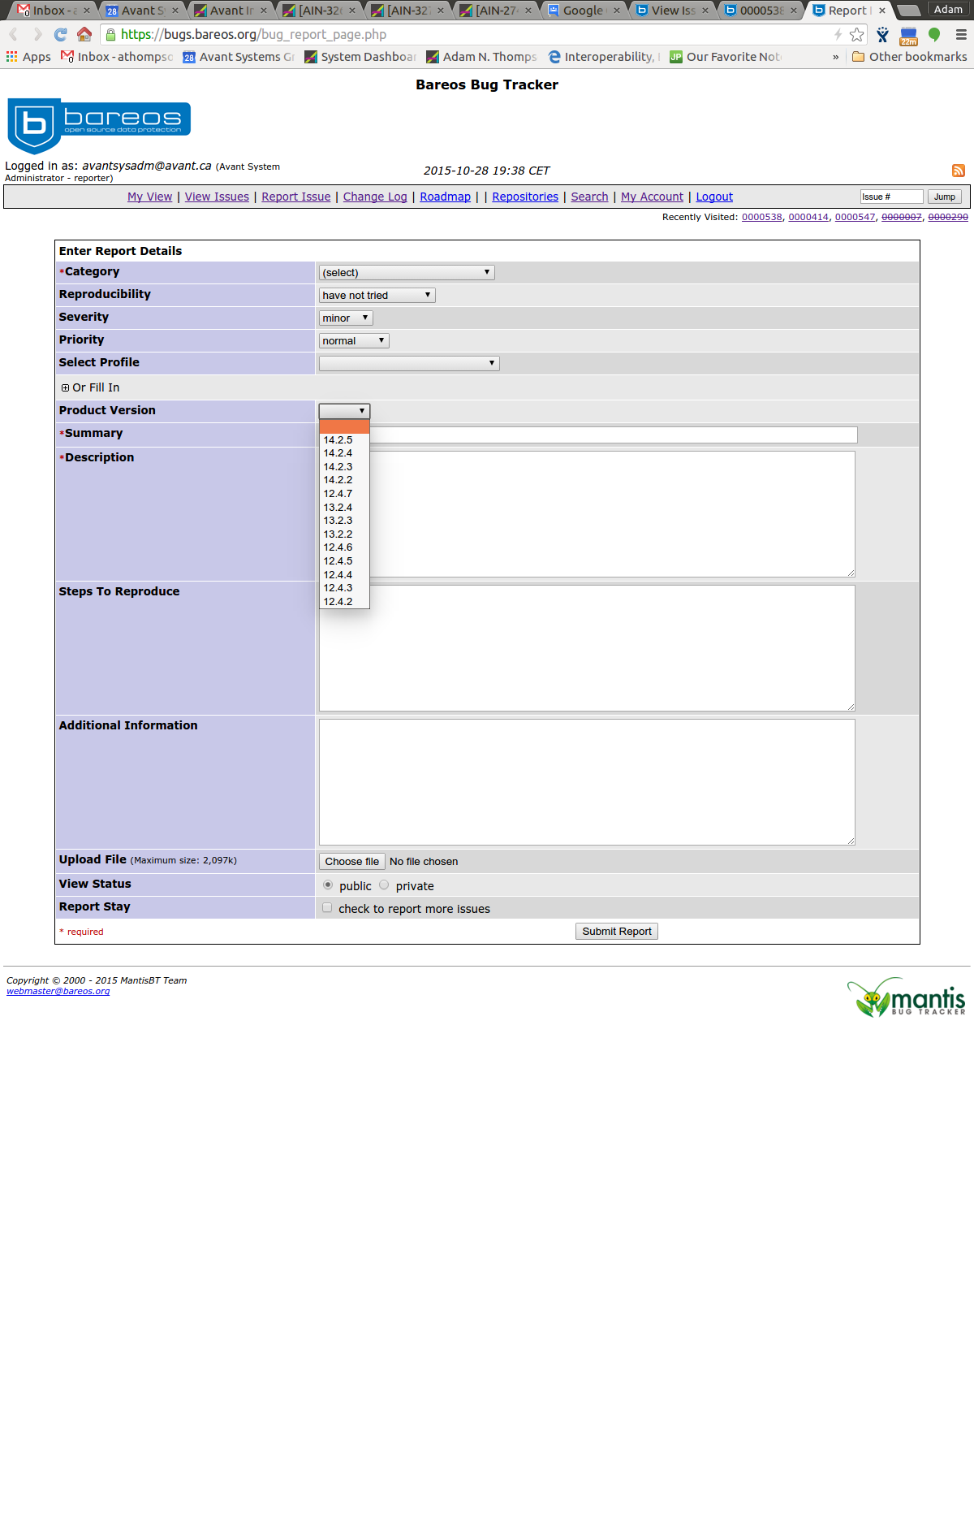Click the Submit Report button

point(616,932)
